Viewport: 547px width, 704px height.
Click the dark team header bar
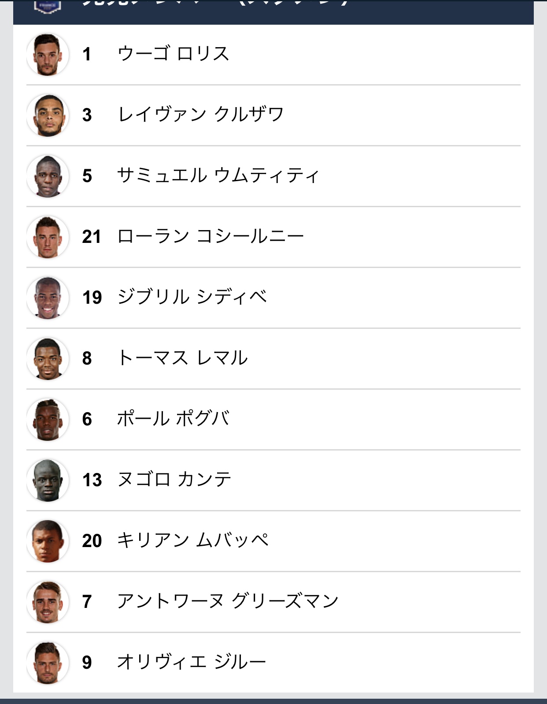[x=273, y=12]
